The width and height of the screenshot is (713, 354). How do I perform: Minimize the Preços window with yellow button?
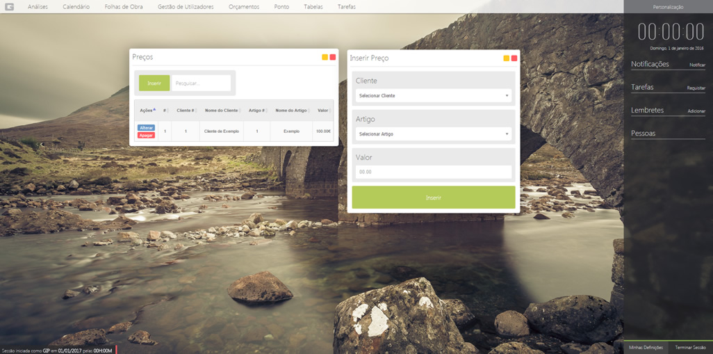pyautogui.click(x=325, y=57)
